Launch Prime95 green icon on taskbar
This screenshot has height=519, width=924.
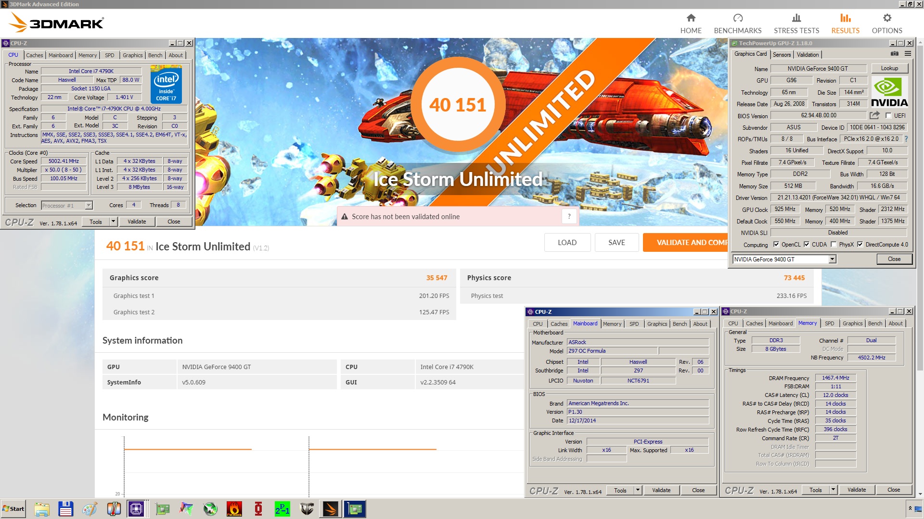click(282, 509)
